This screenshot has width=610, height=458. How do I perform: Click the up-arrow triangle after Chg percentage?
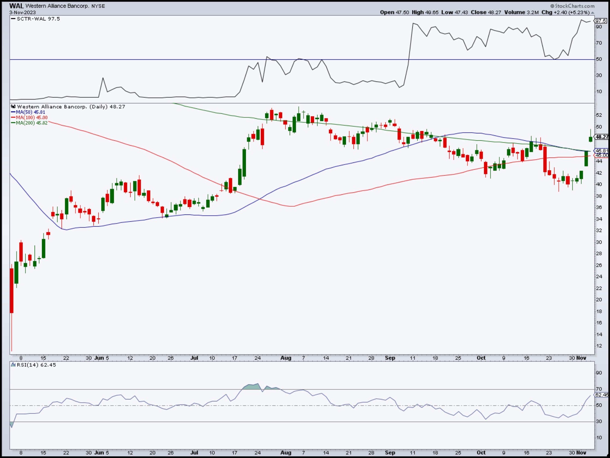(593, 13)
